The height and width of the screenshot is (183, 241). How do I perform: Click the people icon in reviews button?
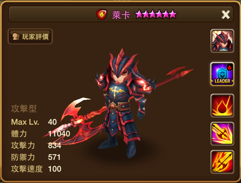click(16, 37)
